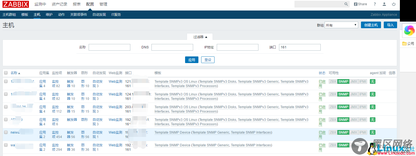416x156 pixels.
Task: Open 监控项 454 link in neiwa row
Action: (x=57, y=135)
